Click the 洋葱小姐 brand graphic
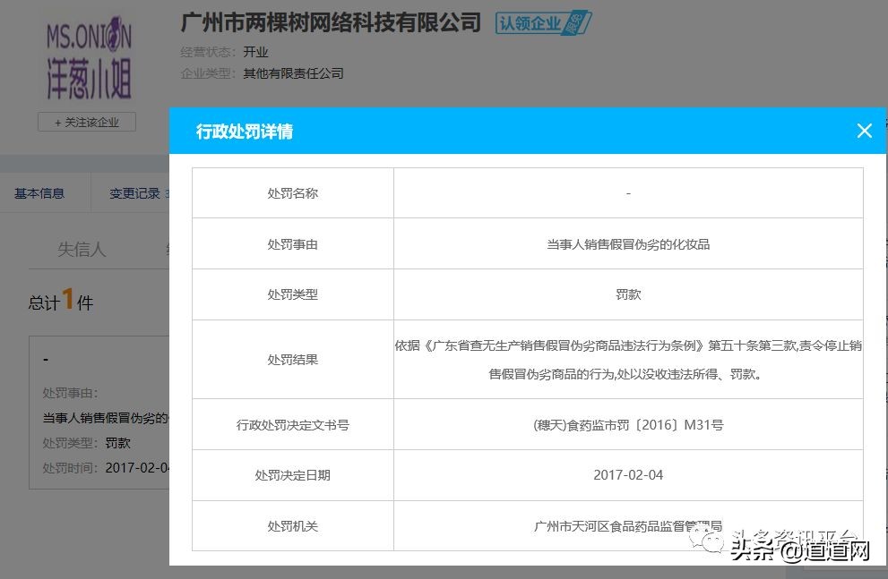Viewport: 888px width, 579px height. [87, 76]
